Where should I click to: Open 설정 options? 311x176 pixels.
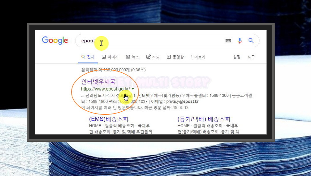coord(237,57)
